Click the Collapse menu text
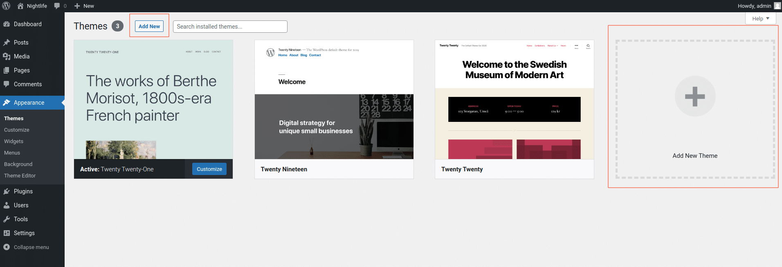Screen dimensions: 782x267 (31, 247)
